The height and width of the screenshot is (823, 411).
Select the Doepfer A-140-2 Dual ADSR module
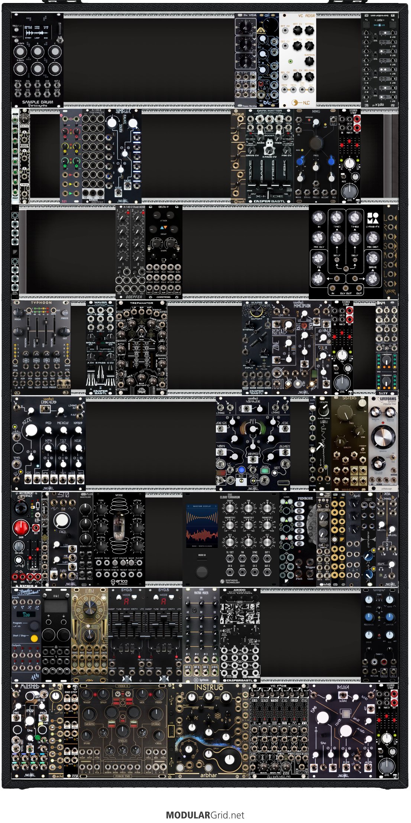(130, 252)
